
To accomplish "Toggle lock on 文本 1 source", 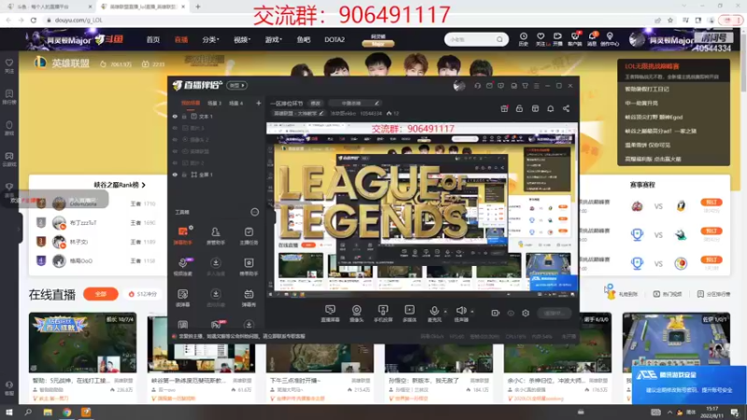I will (x=184, y=116).
